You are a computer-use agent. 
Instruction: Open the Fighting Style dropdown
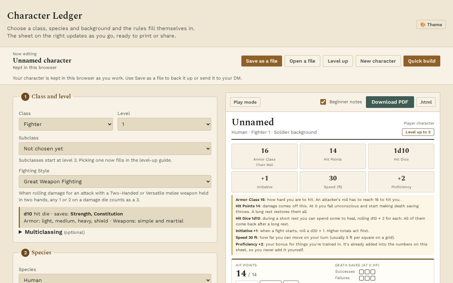[x=115, y=181]
